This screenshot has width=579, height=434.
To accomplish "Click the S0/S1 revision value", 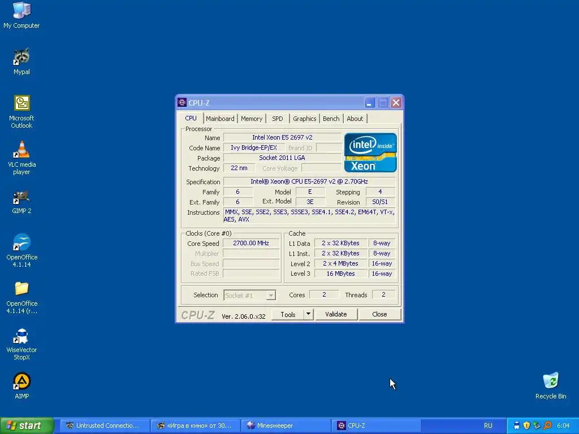I will pos(380,202).
